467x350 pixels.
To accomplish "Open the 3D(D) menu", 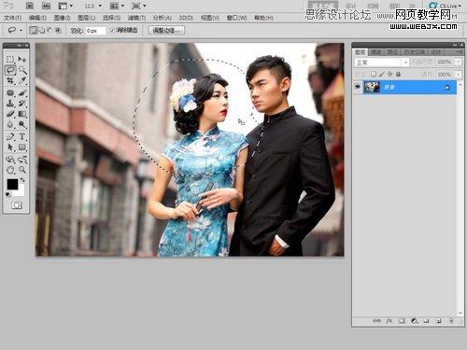I will tap(186, 18).
